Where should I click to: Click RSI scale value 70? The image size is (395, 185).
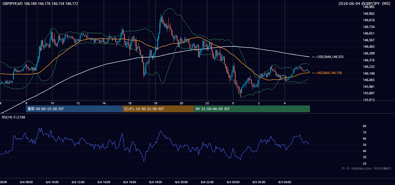tap(365, 132)
